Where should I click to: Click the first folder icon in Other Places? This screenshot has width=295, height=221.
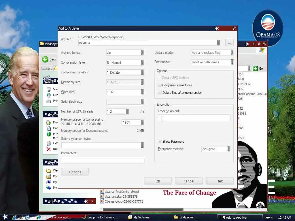[x=48, y=171]
